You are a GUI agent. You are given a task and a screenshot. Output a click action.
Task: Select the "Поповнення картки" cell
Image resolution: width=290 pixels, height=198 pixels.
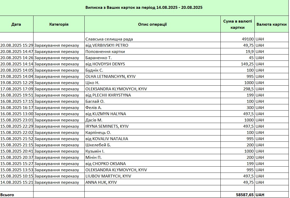(x=105, y=52)
